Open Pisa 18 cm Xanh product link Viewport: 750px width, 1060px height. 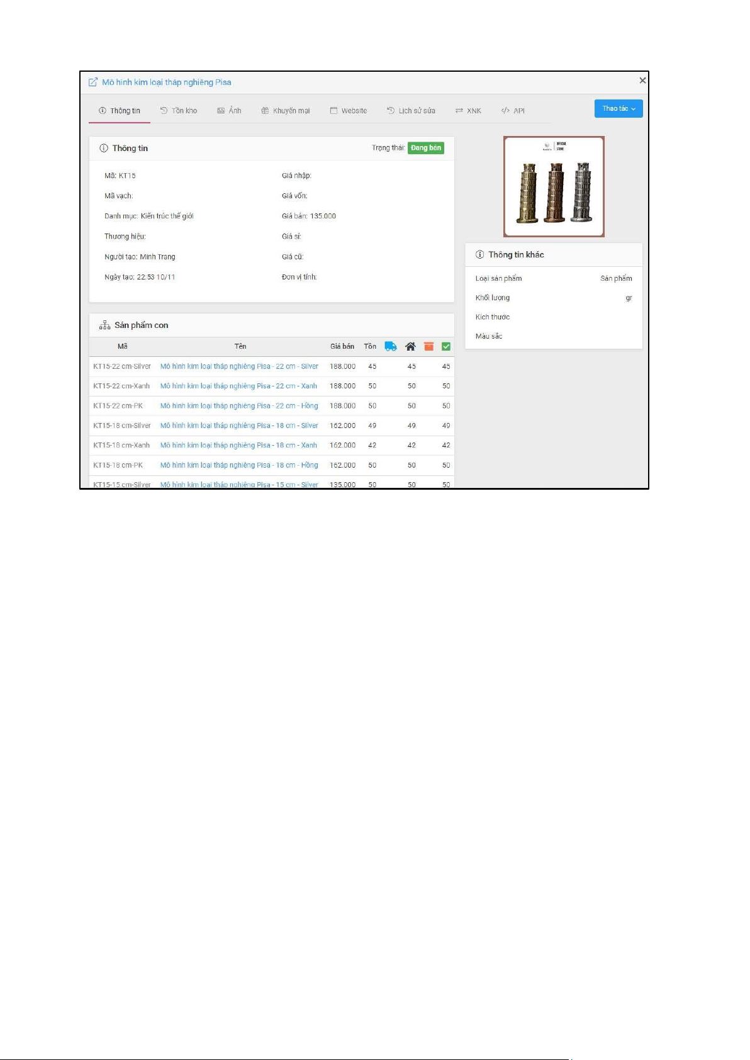click(x=238, y=445)
